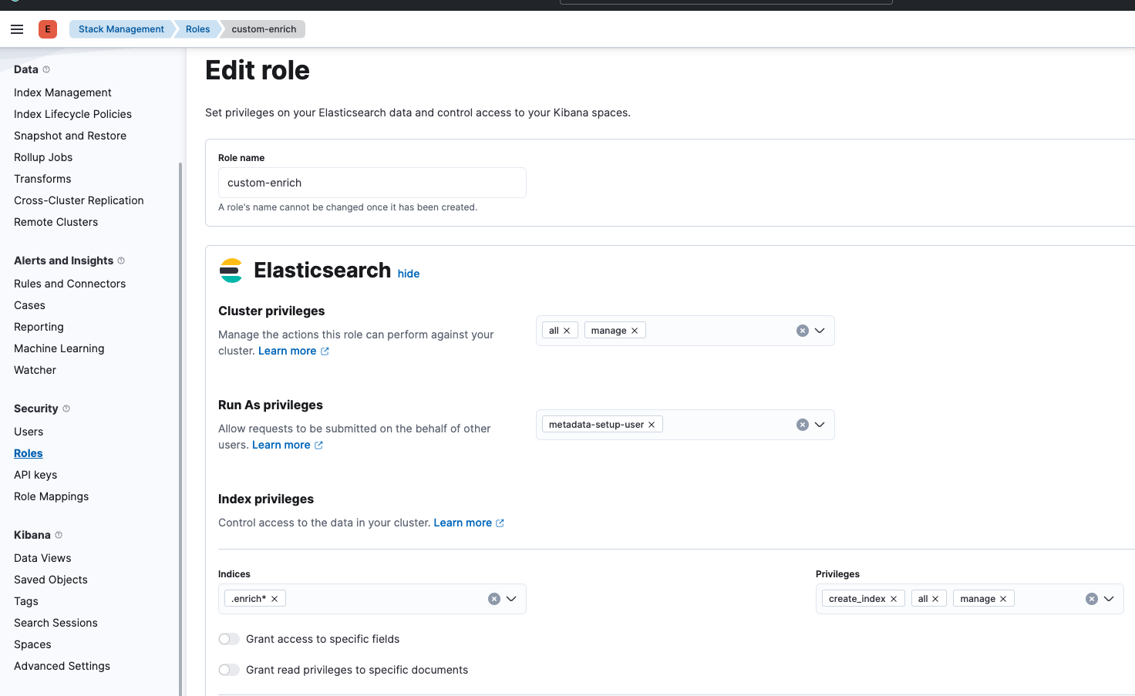The height and width of the screenshot is (696, 1135).
Task: Toggle Grant read privileges to specific documents
Action: 229,670
